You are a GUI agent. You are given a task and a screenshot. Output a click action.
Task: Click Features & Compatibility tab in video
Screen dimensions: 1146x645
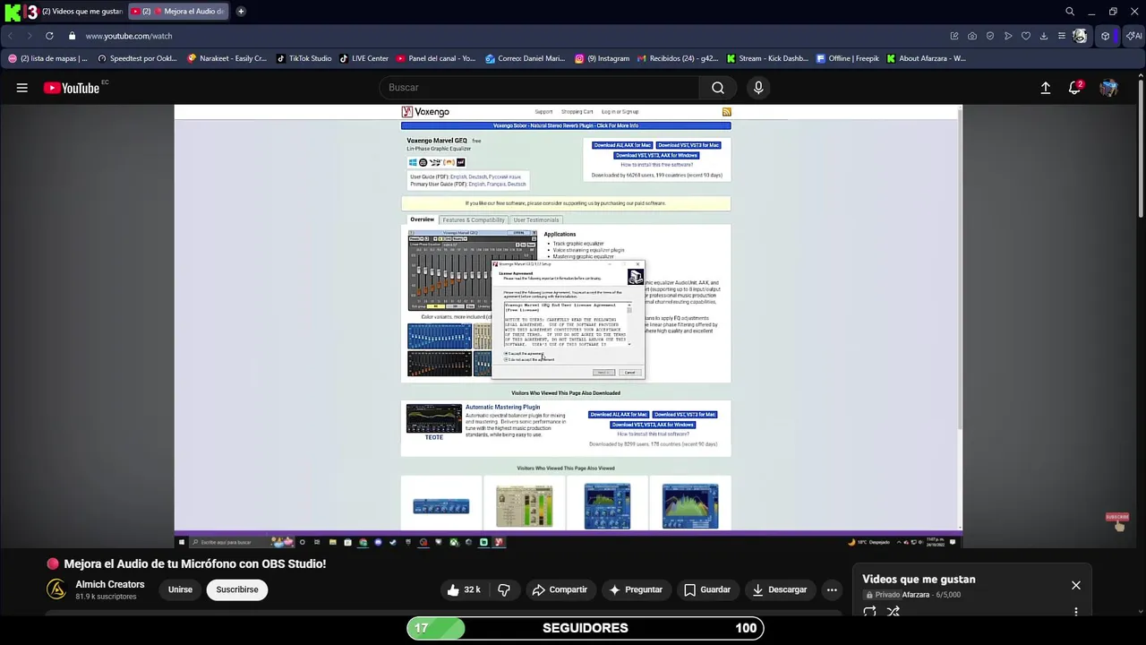tap(473, 219)
